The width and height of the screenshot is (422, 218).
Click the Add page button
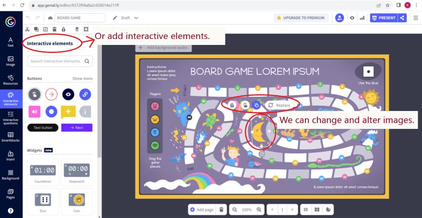(x=202, y=210)
